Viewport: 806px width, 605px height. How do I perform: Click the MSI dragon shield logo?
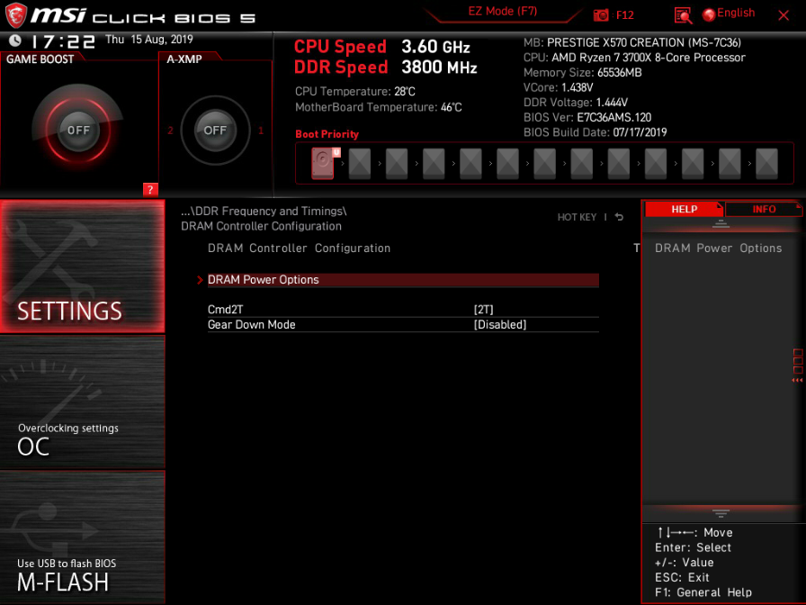(15, 15)
